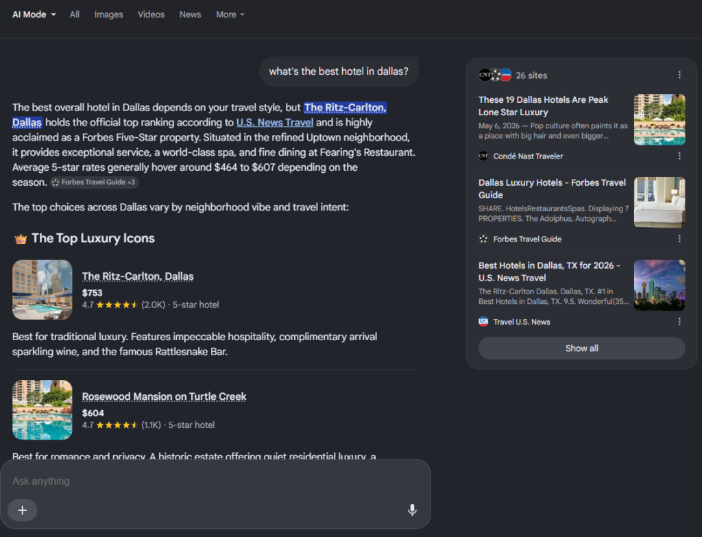This screenshot has width=702, height=537.
Task: Open Rosewood Mansion on Turtle Creek thumbnail
Action: [42, 410]
